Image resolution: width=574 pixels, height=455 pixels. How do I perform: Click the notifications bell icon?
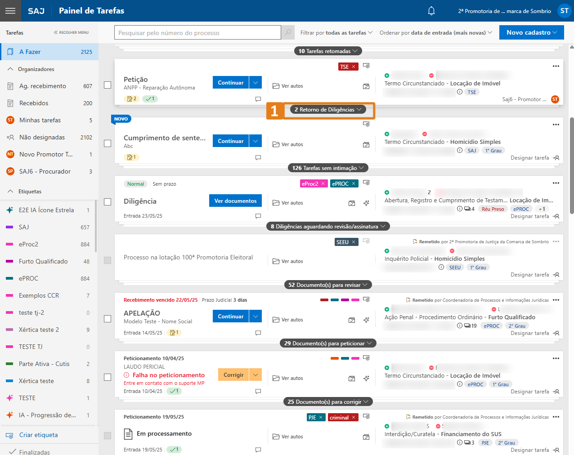tap(431, 11)
